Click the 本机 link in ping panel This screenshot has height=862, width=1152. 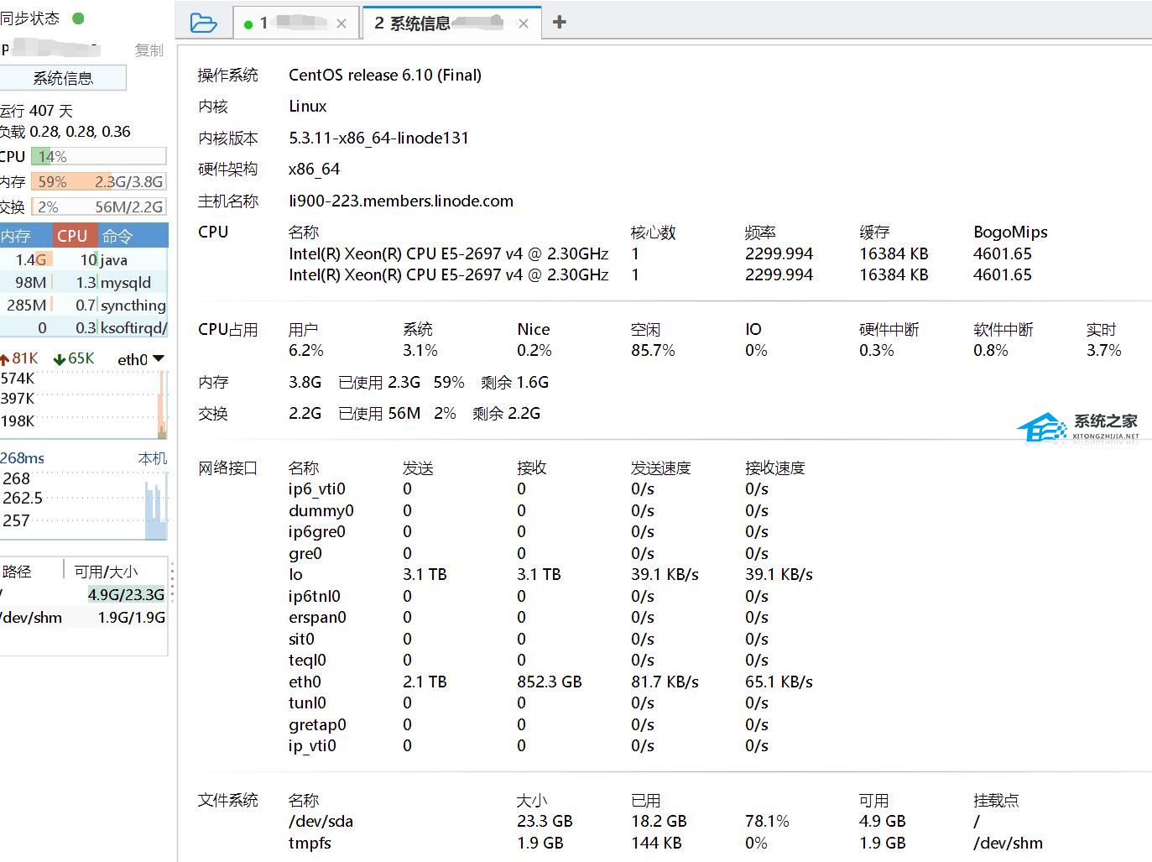[153, 458]
